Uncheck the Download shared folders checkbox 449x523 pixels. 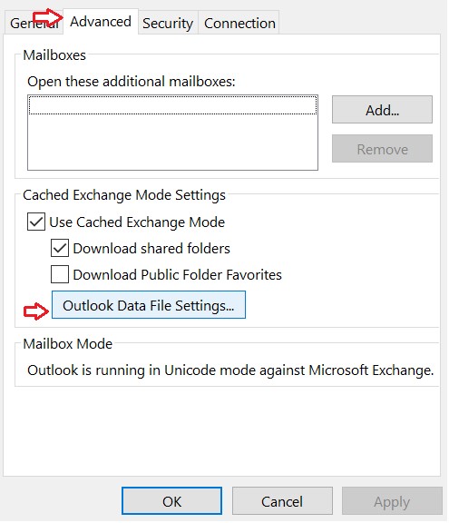60,248
